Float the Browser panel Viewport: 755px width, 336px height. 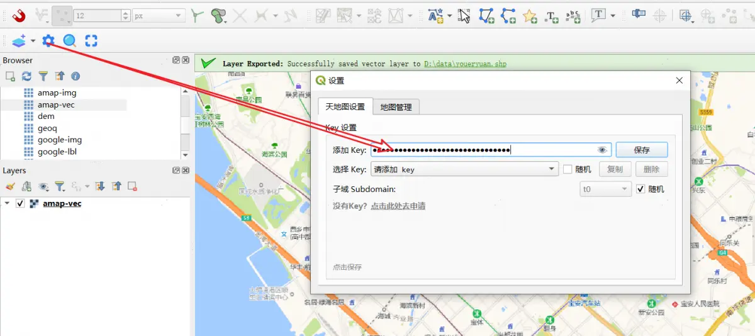click(x=176, y=60)
